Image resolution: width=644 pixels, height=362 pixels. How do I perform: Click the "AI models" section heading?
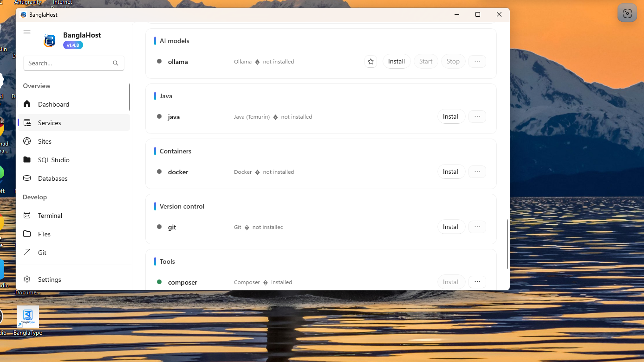175,41
